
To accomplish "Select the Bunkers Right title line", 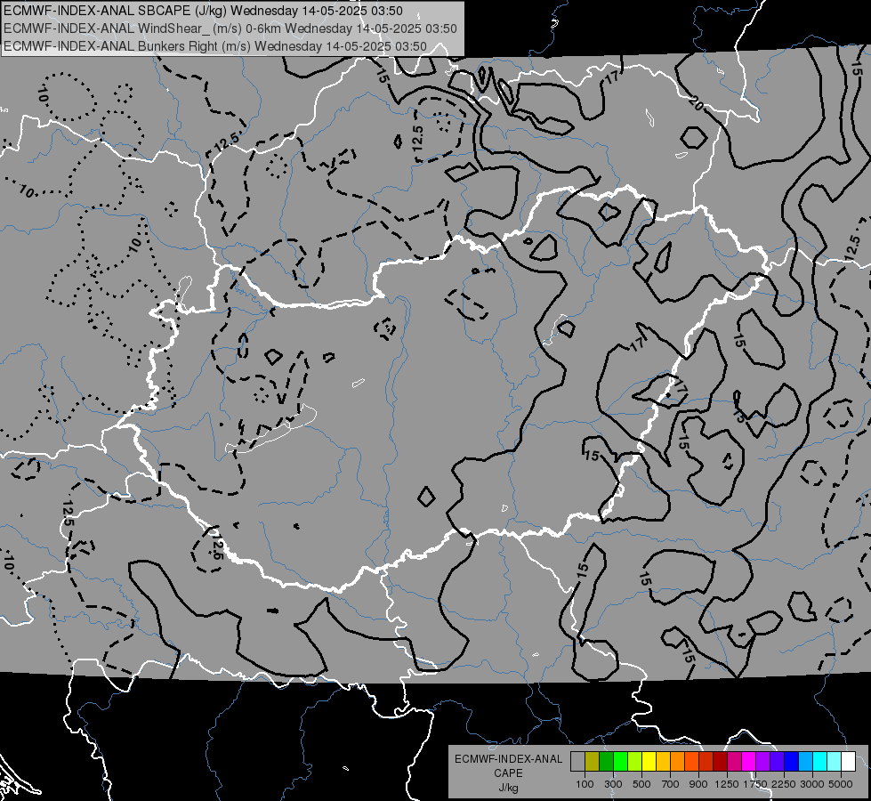I will [x=215, y=46].
